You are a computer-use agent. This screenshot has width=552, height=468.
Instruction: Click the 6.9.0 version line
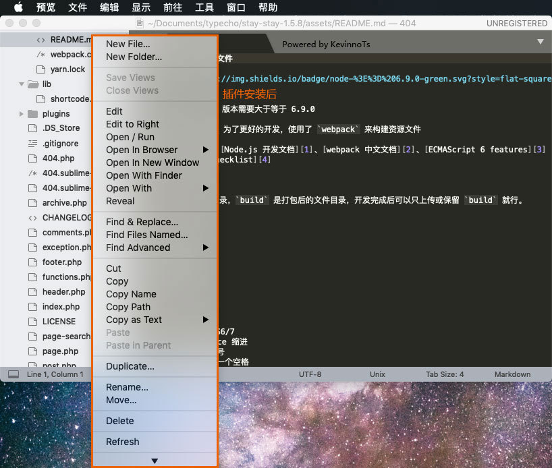269,109
